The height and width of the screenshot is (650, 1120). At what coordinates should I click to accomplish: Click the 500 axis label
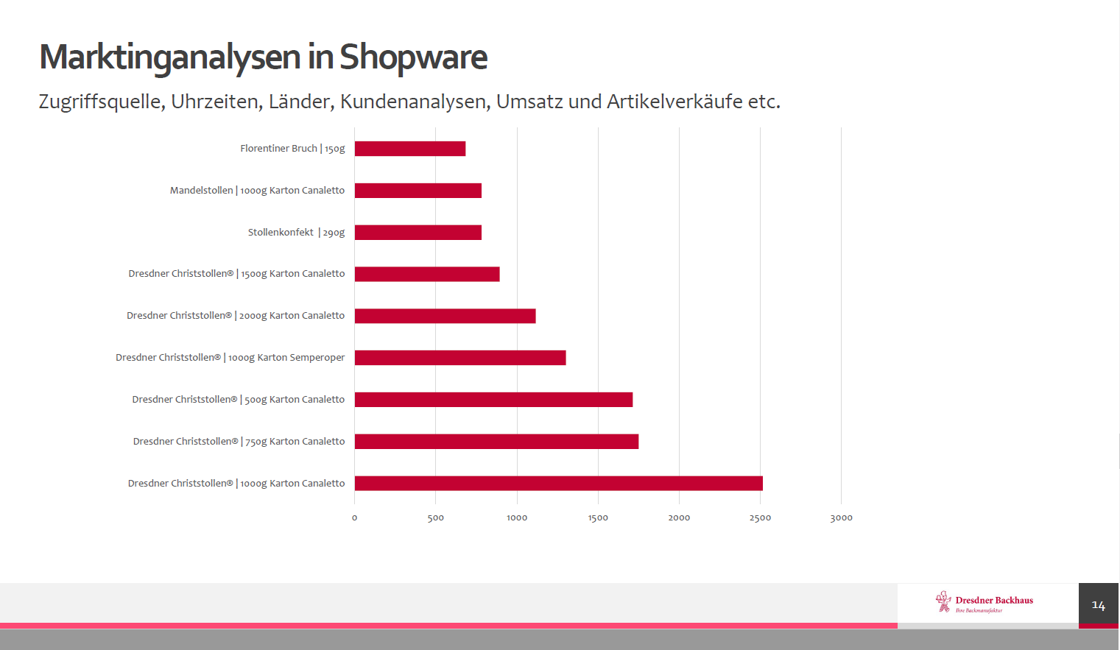[x=436, y=518]
